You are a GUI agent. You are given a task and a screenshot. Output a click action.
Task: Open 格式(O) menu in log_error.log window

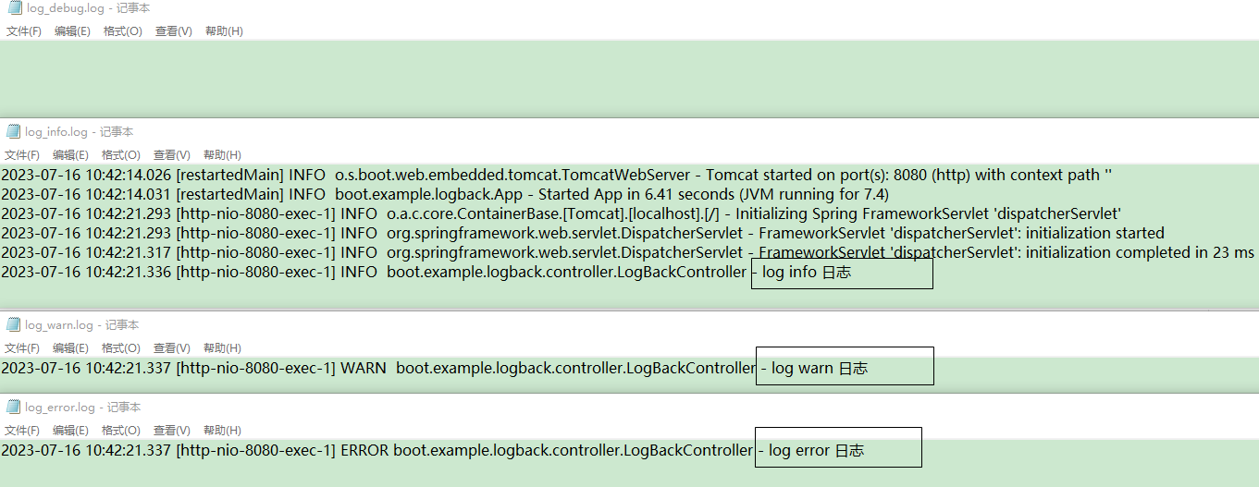click(121, 431)
